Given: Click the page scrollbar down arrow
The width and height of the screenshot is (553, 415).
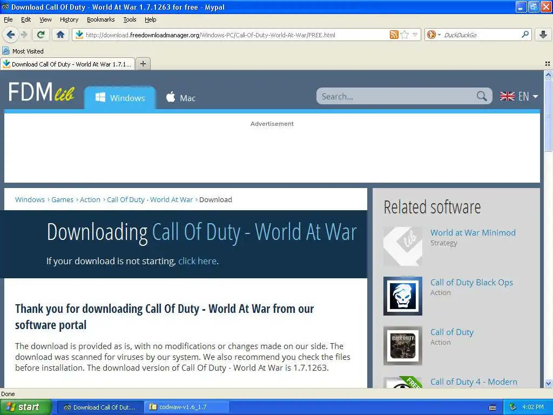Looking at the screenshot, I should click(x=548, y=383).
